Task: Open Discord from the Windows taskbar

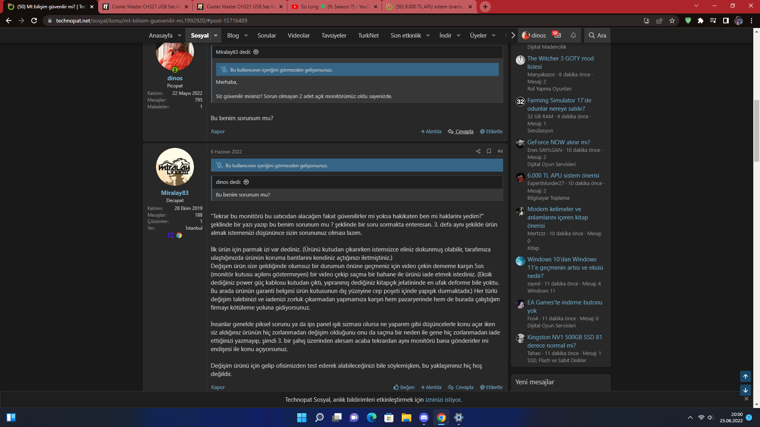Action: [424, 418]
